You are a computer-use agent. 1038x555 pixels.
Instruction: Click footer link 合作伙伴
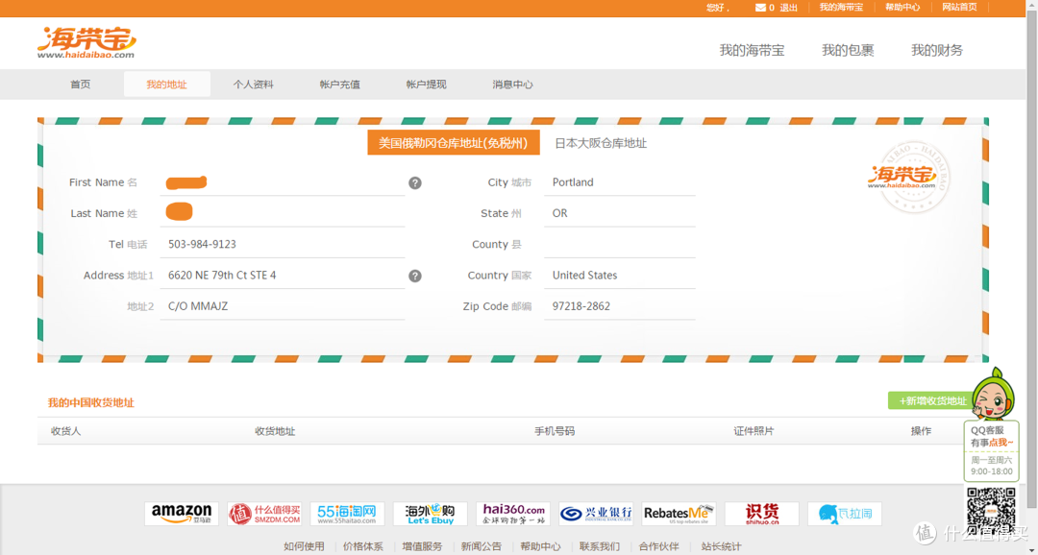[x=658, y=546]
